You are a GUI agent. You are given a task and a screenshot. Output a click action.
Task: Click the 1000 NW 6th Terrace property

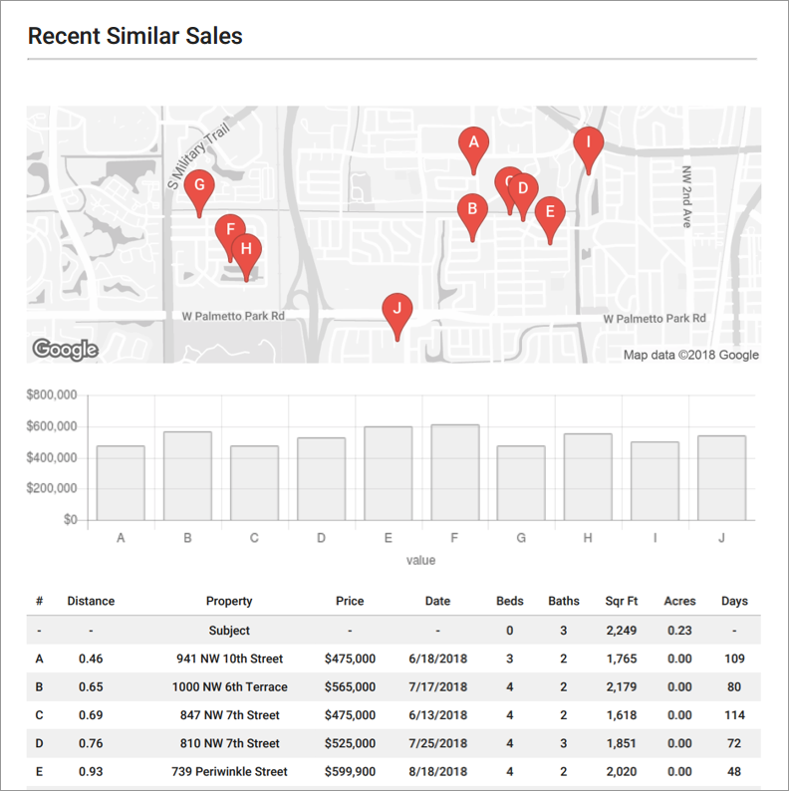(229, 686)
